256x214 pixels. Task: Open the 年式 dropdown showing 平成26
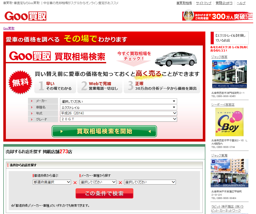coord(119,113)
